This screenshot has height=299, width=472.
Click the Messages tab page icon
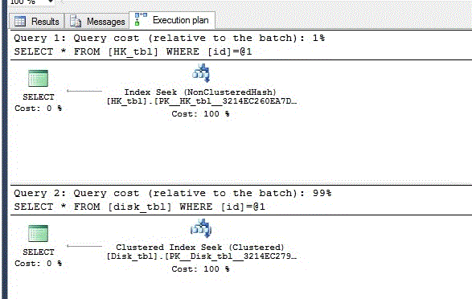76,22
